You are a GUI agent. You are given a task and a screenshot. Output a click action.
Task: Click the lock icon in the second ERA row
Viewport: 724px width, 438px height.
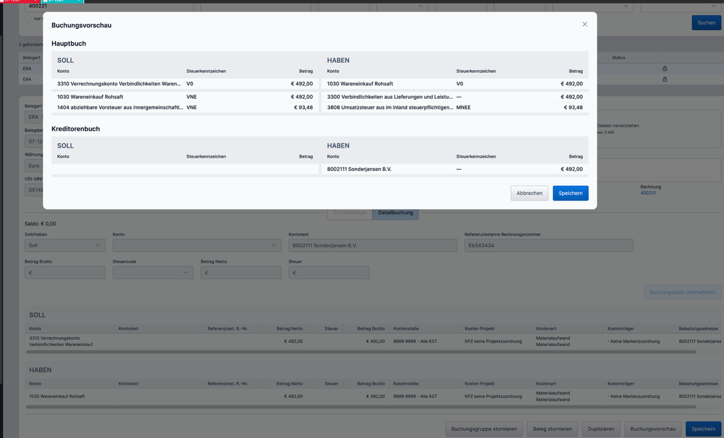click(665, 79)
